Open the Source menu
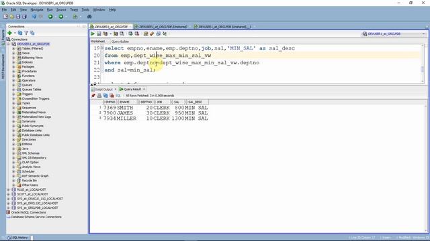430x241 pixels. pos(61,9)
